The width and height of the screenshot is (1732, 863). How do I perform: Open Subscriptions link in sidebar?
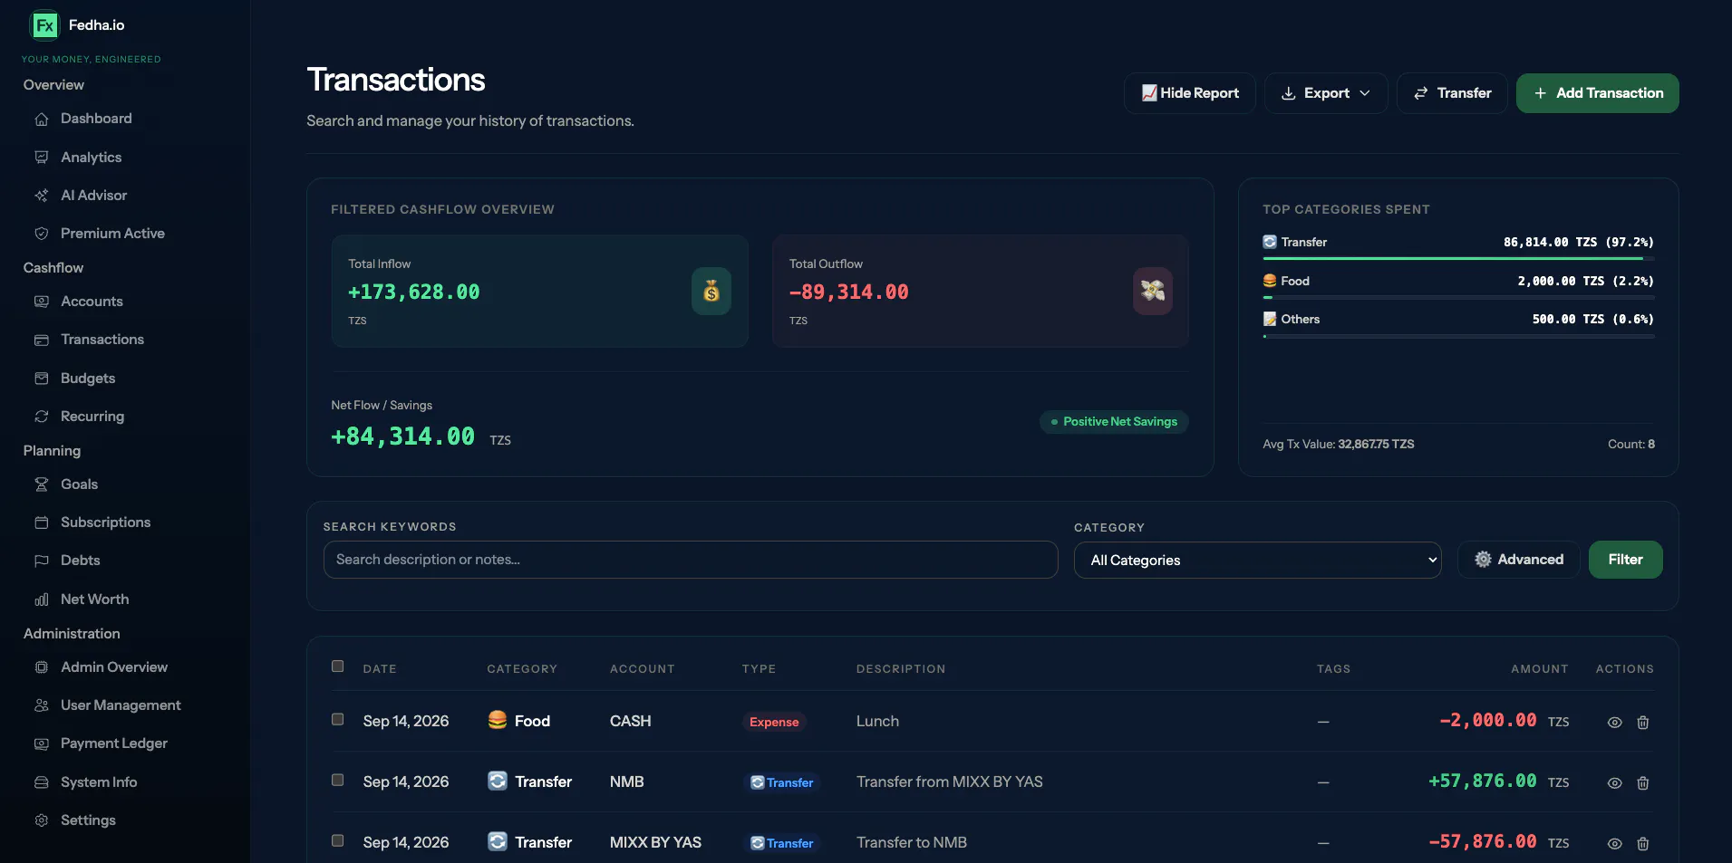coord(105,523)
